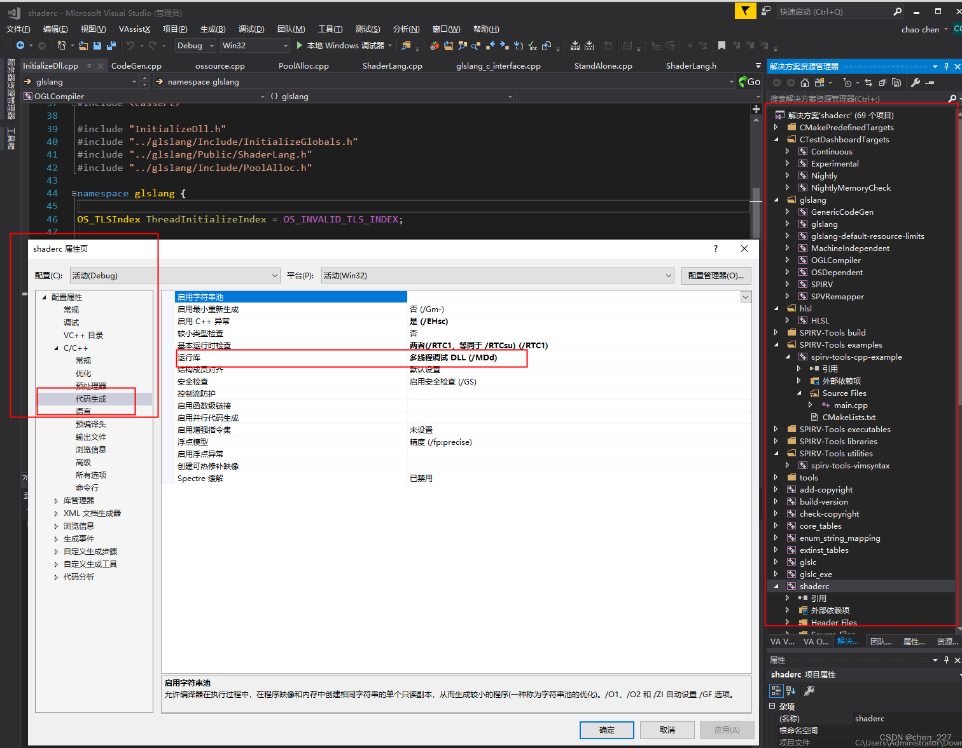The image size is (962, 748).
Task: Click the Quick Launch search magnifier icon
Action: click(897, 11)
